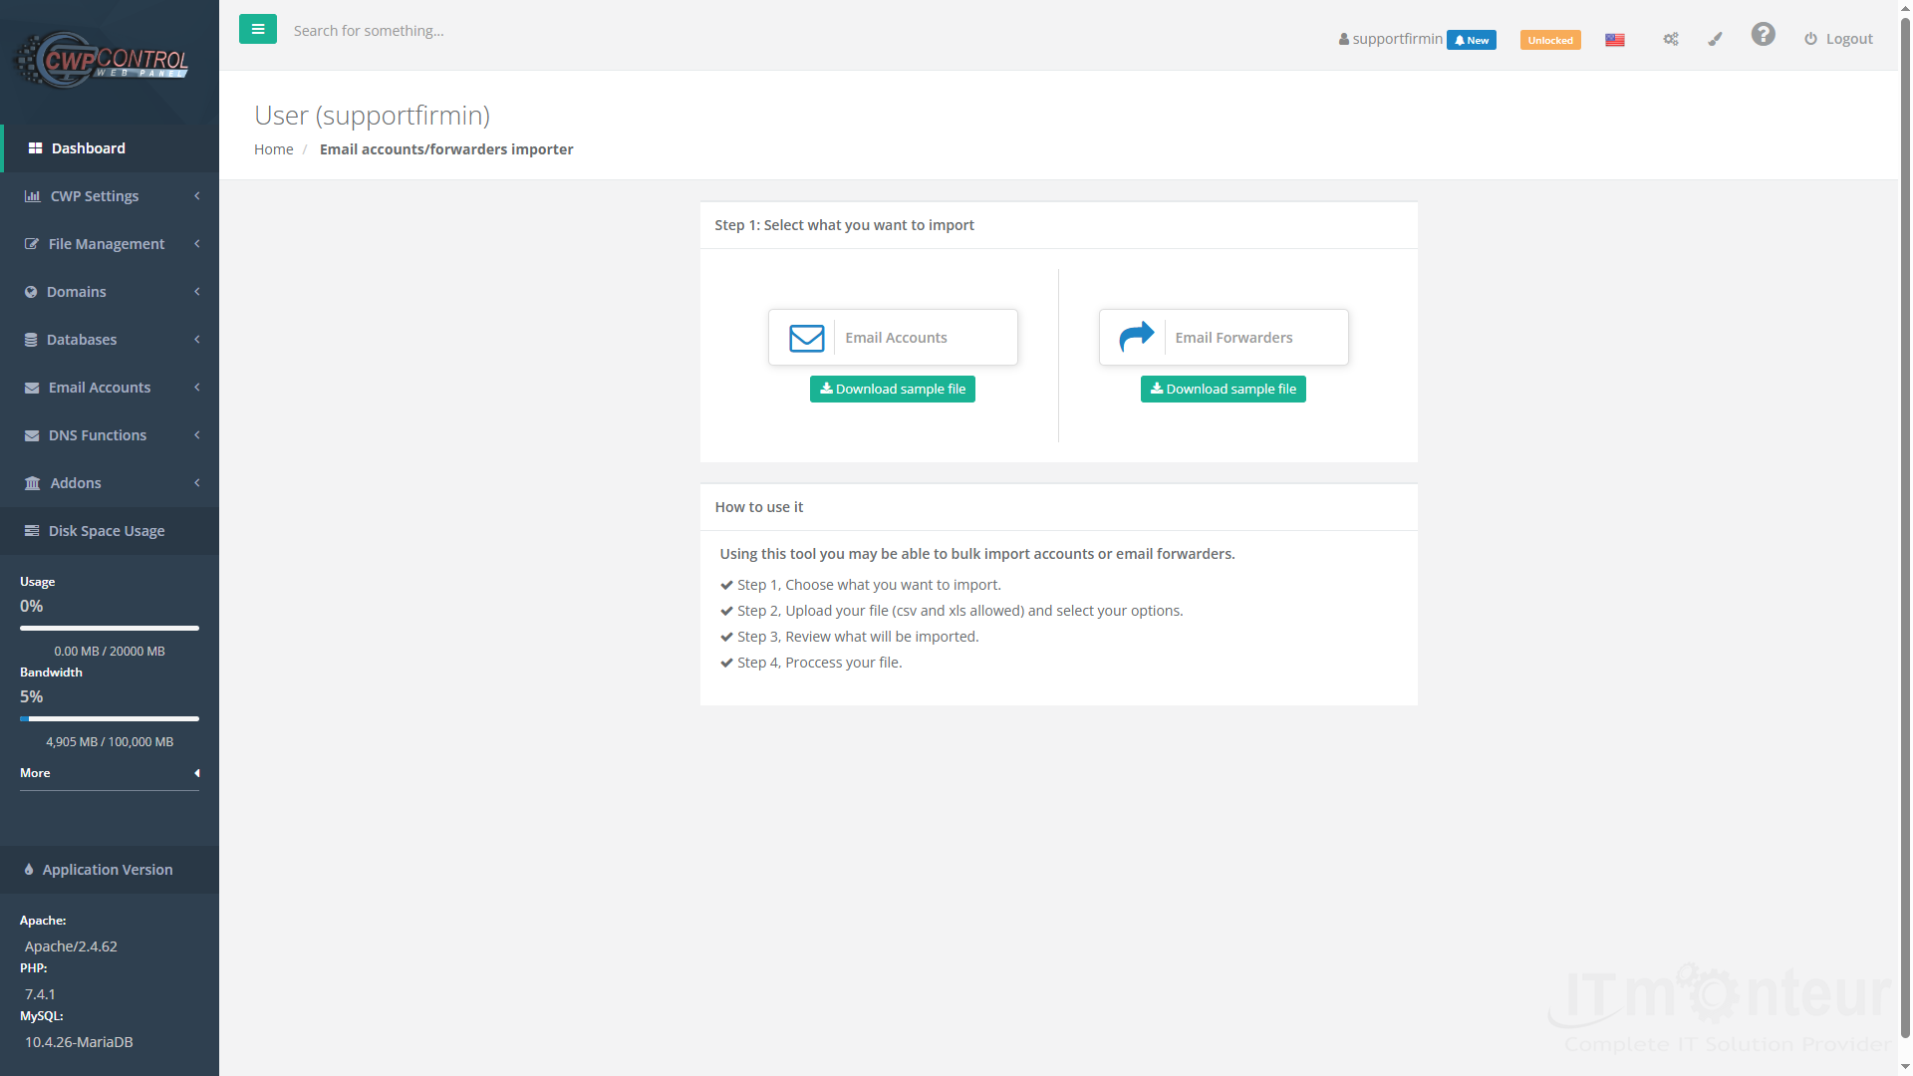Screen dimensions: 1913x1076
Task: Click the Databases stack icon
Action: [31, 340]
